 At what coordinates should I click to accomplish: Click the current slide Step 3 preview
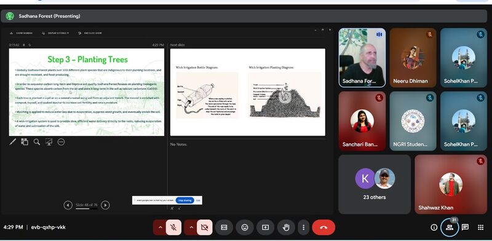point(86,92)
